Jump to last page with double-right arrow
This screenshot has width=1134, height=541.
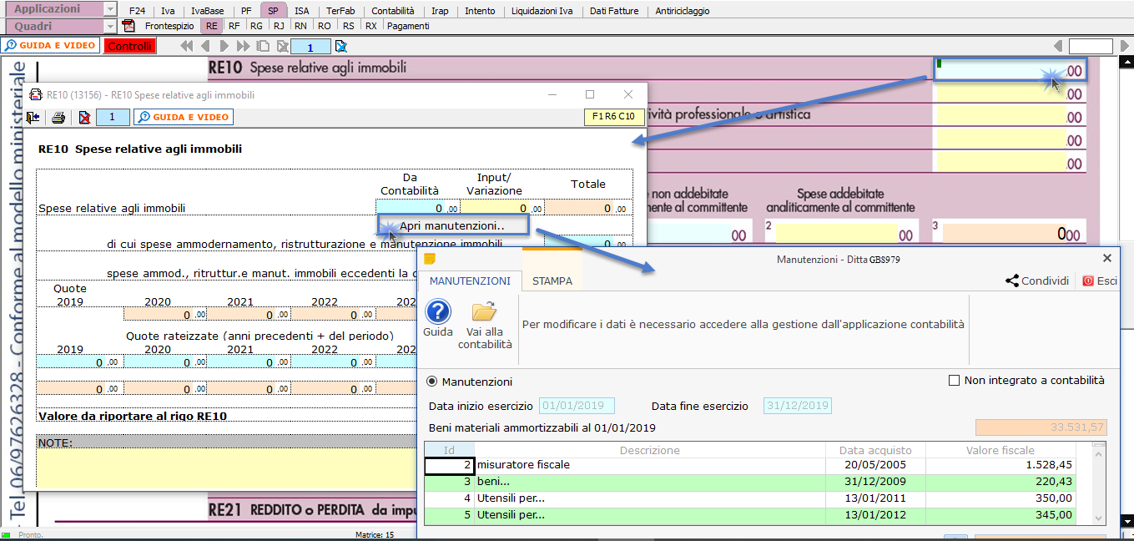(x=245, y=46)
